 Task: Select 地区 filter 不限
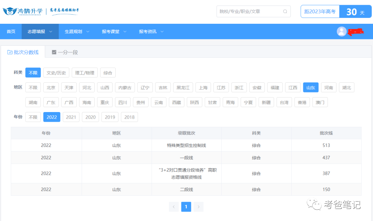[33, 88]
